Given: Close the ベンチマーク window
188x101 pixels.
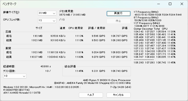Looking at the screenshot, I should click(182, 4).
